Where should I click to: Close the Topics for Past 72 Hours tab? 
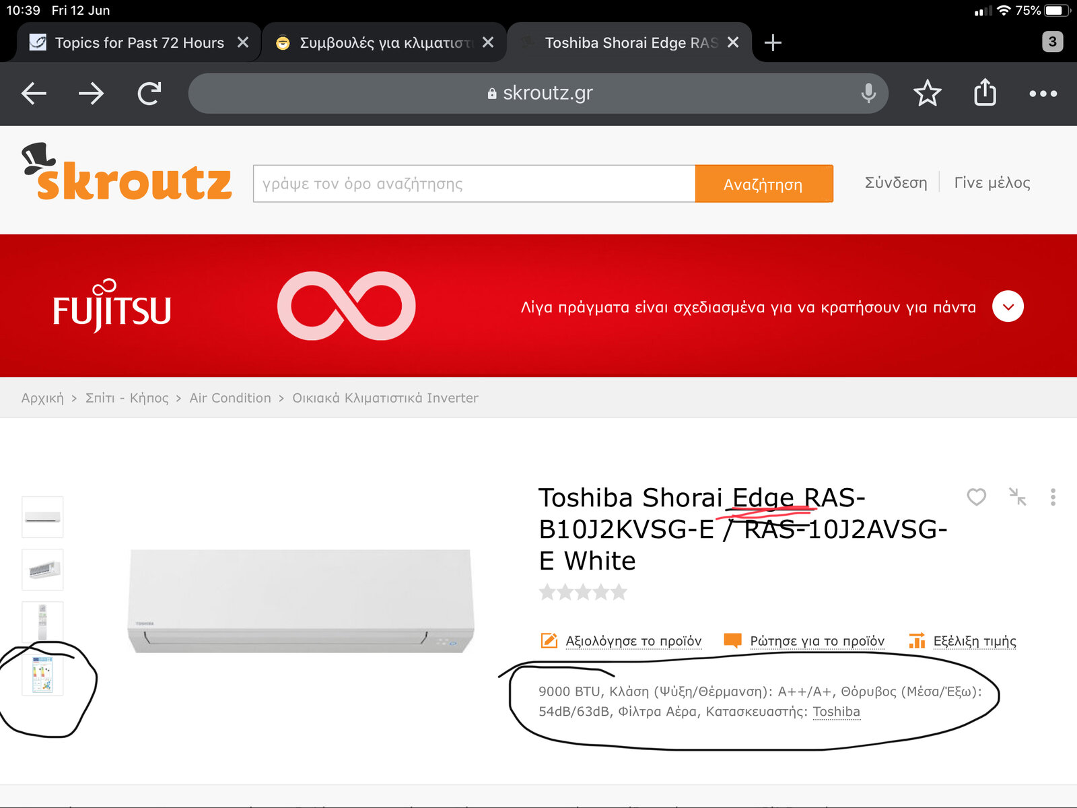tap(243, 42)
